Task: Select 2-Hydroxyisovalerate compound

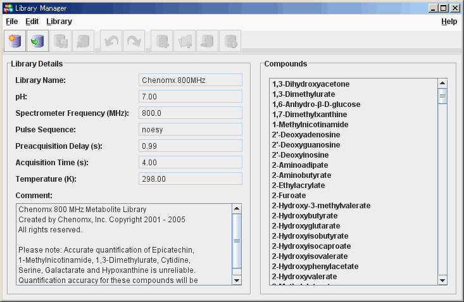Action: [354, 256]
